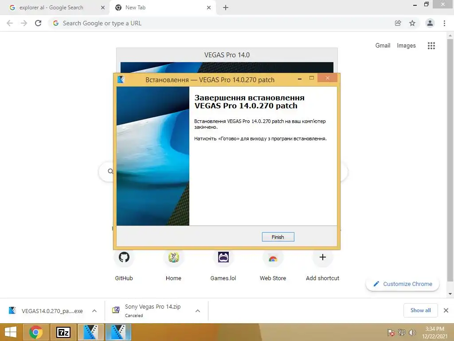Screen dimensions: 454x341
Task: Minimize the Chrome window
Action: point(415,5)
